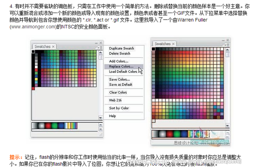This screenshot has width=259, height=168.
Task: Click Duplicate Swatch in the menu
Action: [x=122, y=49]
